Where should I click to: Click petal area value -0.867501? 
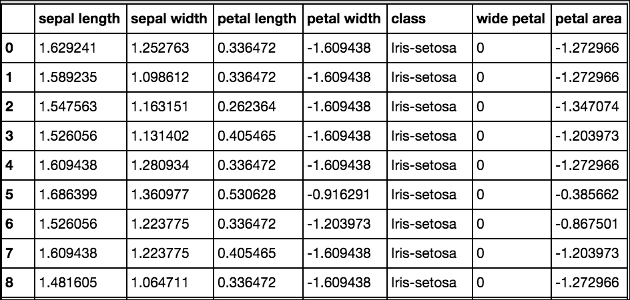(587, 224)
